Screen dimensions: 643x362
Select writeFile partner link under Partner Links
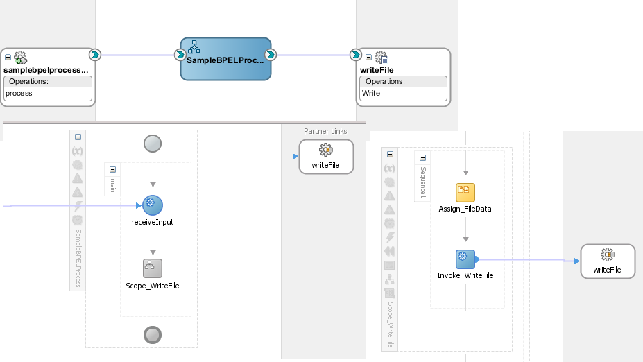326,157
